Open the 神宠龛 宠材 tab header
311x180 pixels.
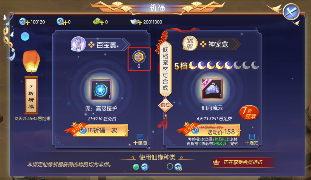point(211,44)
